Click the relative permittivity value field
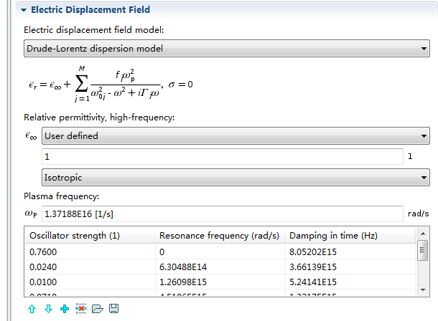Screen dimensions: 438x321 pyautogui.click(x=223, y=156)
